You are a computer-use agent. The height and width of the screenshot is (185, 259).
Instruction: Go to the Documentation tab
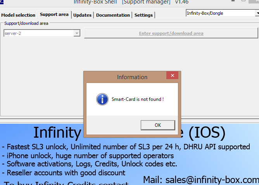[113, 15]
